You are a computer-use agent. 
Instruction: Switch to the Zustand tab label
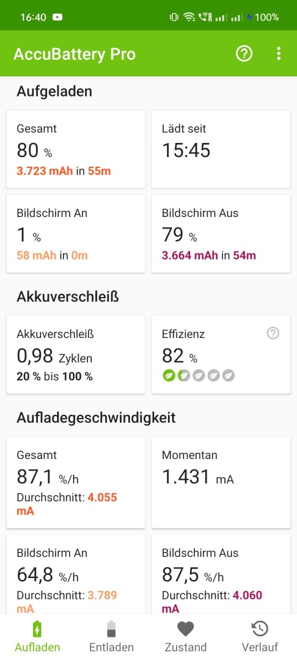tap(186, 647)
